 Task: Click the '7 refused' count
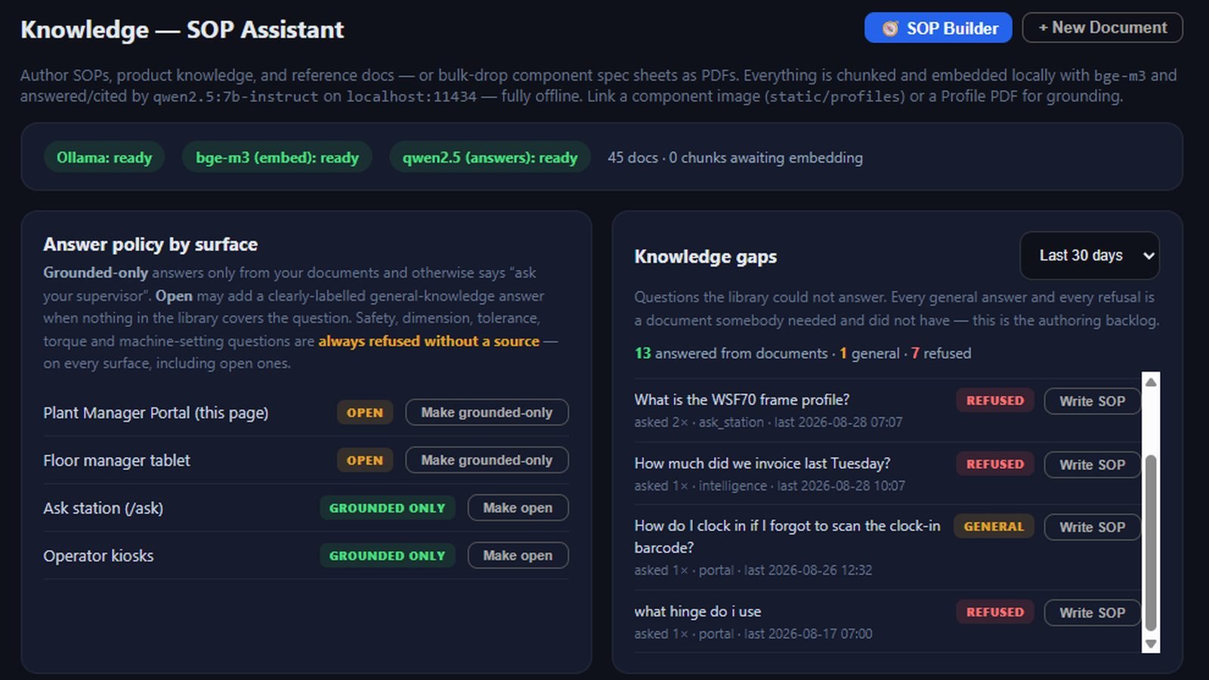pyautogui.click(x=941, y=353)
